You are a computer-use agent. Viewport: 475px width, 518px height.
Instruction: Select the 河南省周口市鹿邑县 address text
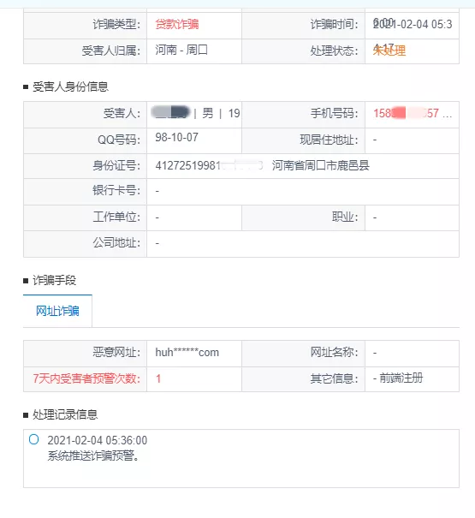point(320,165)
